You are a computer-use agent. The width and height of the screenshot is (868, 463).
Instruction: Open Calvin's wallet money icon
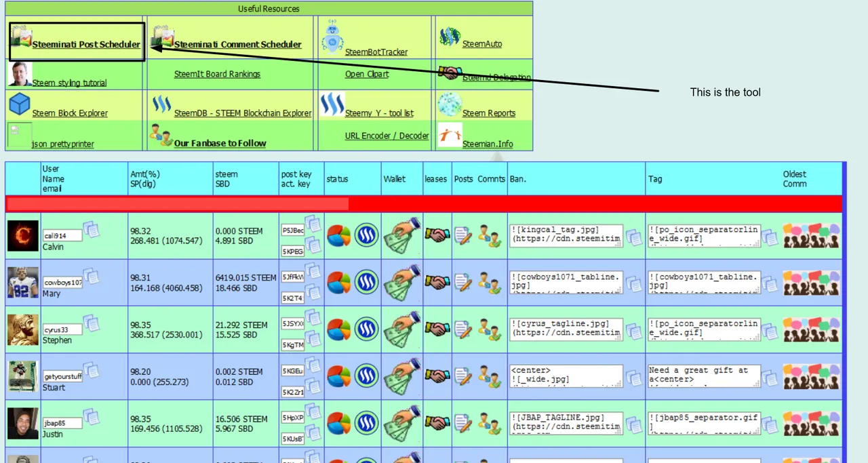point(401,235)
